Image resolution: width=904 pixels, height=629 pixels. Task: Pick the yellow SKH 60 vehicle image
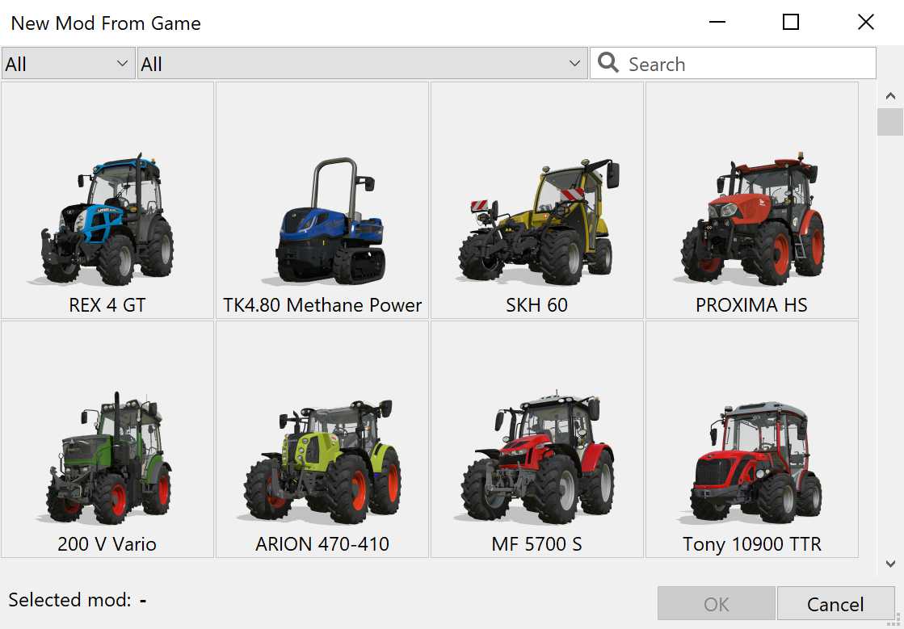[x=537, y=221]
